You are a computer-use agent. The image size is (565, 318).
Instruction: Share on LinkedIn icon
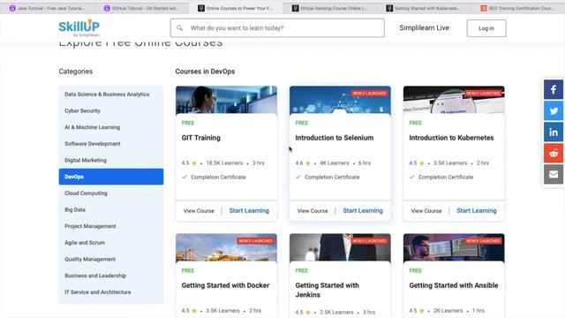[x=554, y=132]
